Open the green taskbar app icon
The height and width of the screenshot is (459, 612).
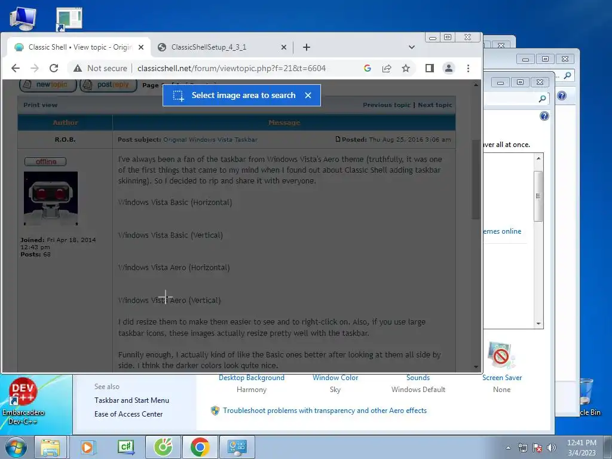(x=163, y=447)
